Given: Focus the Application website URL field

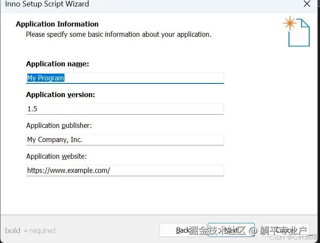Looking at the screenshot, I should point(125,171).
